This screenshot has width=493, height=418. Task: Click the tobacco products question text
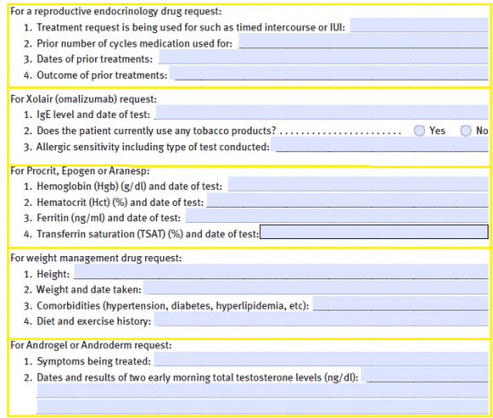pyautogui.click(x=156, y=131)
